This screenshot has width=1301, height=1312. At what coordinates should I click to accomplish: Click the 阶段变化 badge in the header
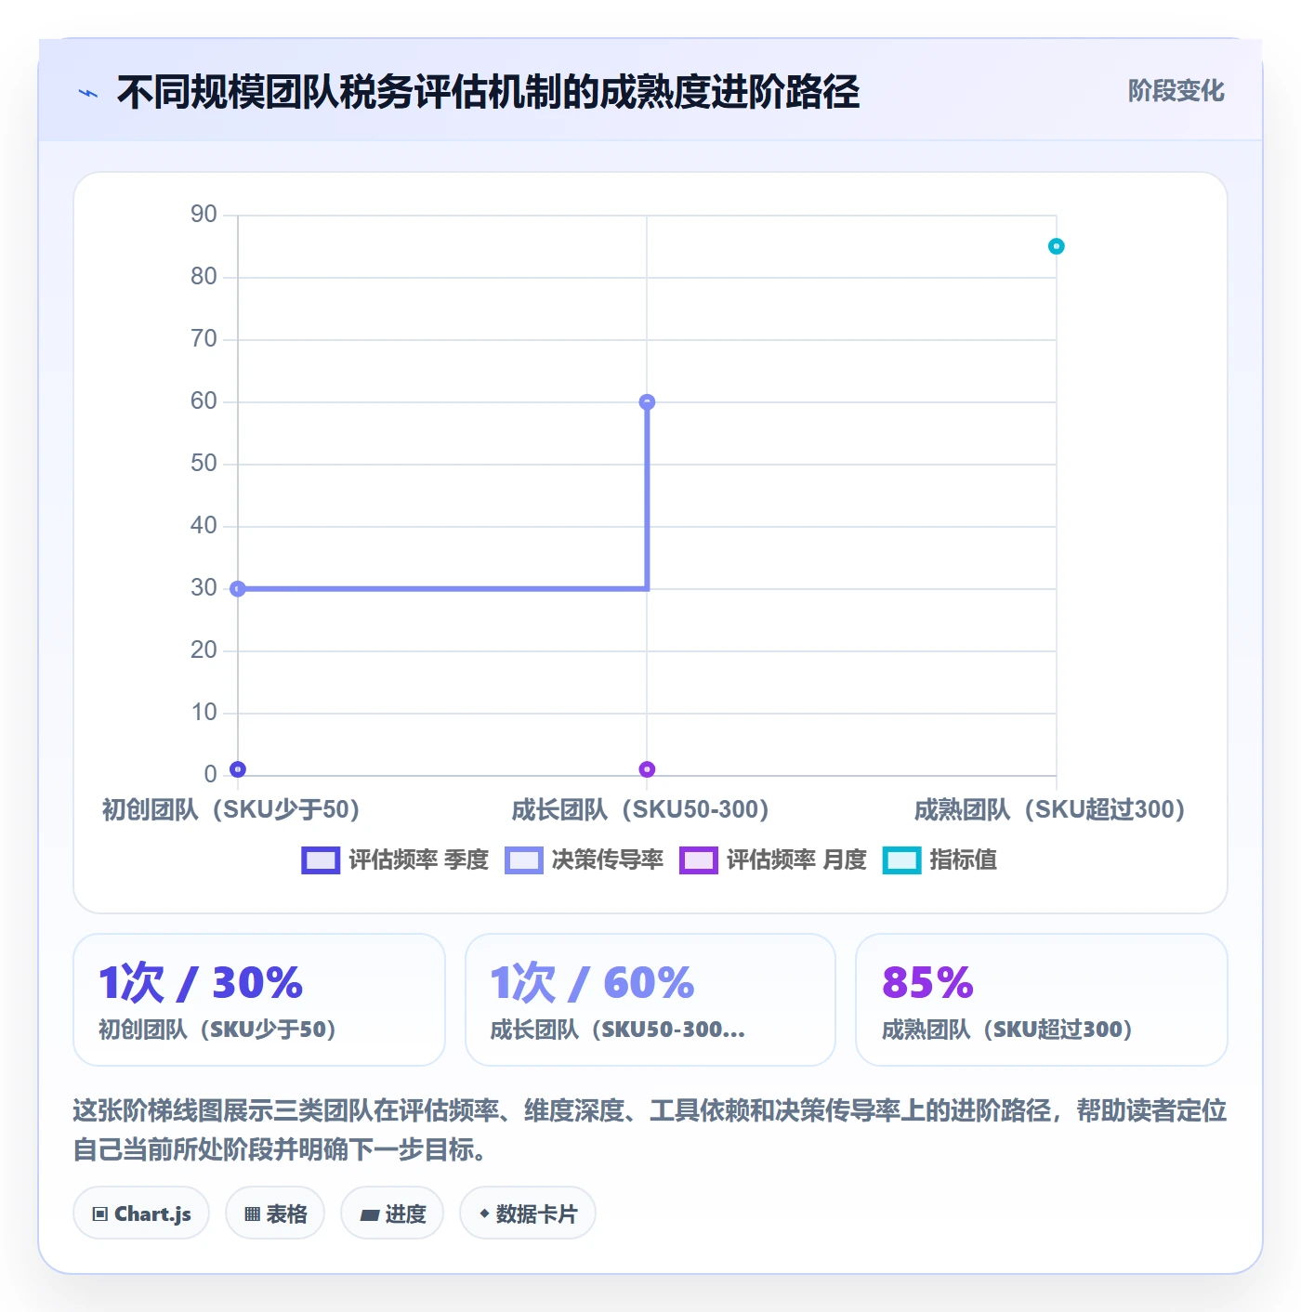(x=1176, y=91)
